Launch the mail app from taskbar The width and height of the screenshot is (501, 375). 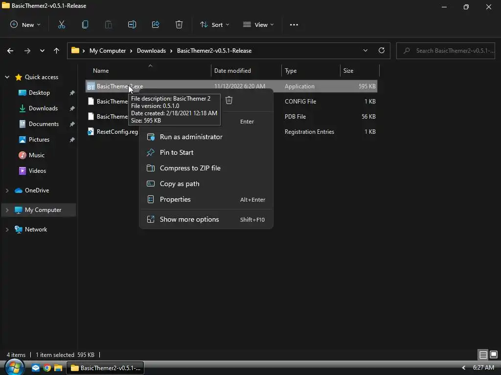click(35, 368)
